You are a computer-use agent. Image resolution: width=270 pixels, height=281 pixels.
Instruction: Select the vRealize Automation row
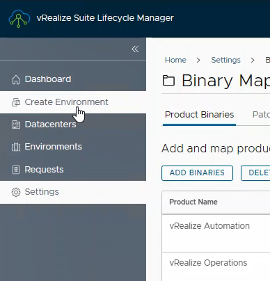[x=216, y=233]
